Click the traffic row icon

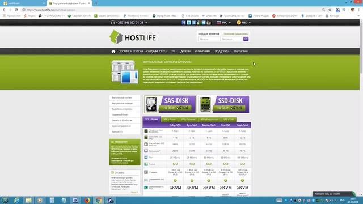[146, 164]
